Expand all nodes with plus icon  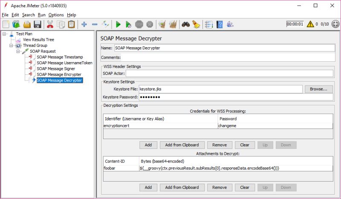[84, 24]
